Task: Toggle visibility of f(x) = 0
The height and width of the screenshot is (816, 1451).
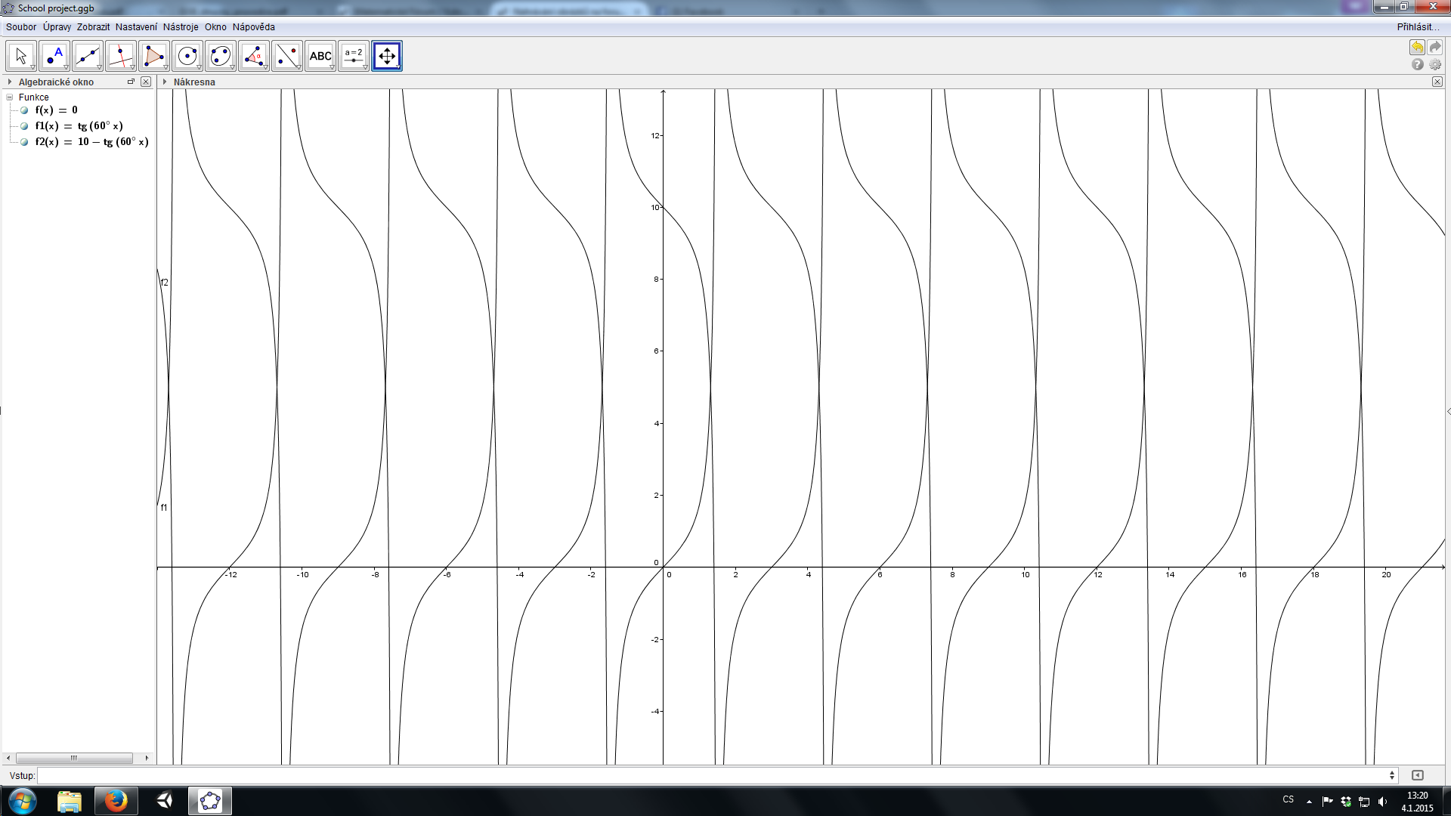Action: click(24, 110)
